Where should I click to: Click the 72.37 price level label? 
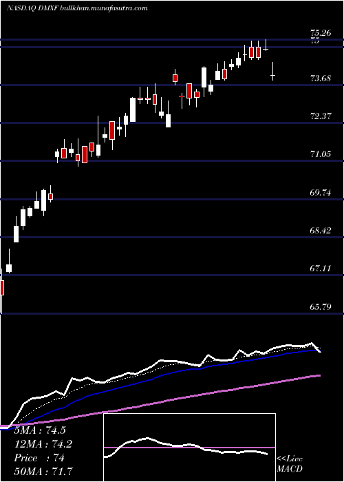321,116
